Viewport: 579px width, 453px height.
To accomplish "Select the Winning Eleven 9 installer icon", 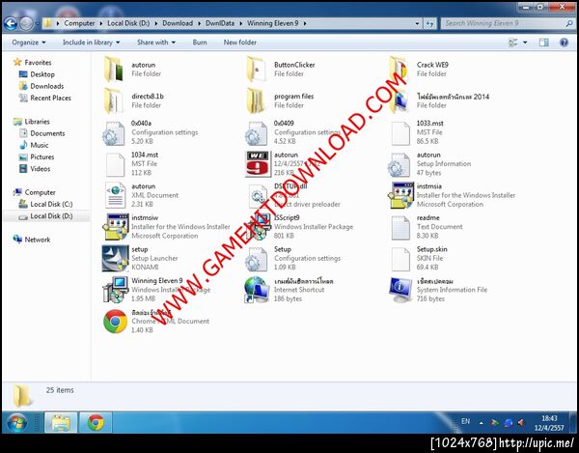I will coord(115,290).
